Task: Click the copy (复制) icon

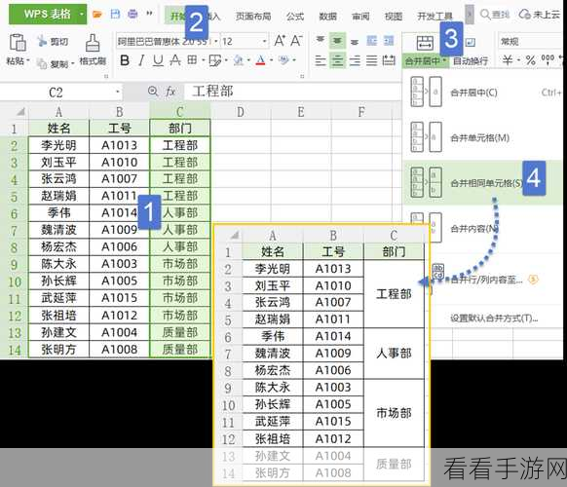Action: tap(42, 63)
